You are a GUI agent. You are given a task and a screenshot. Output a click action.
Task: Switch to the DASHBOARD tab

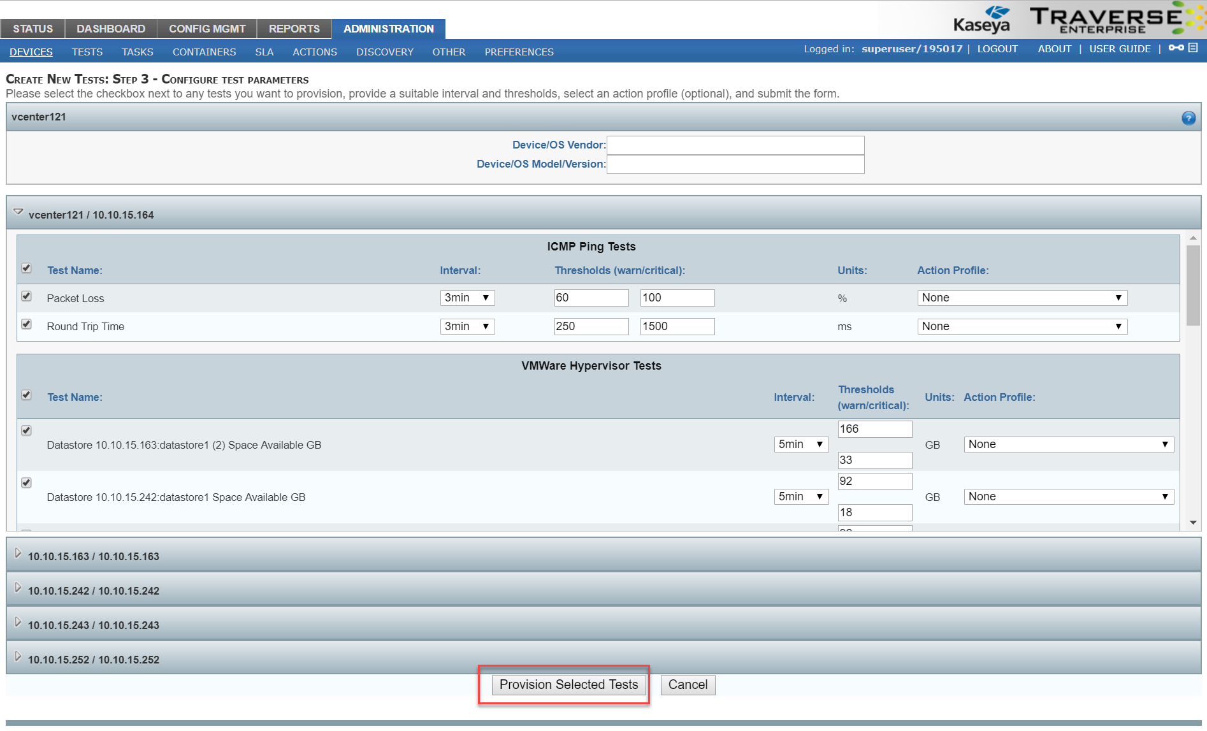coord(111,29)
